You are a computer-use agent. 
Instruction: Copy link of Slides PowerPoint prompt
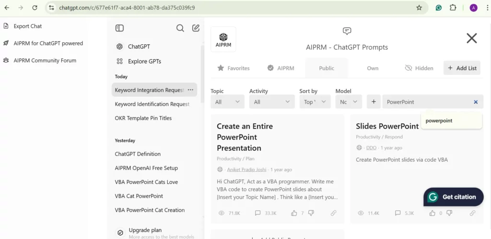(x=472, y=213)
